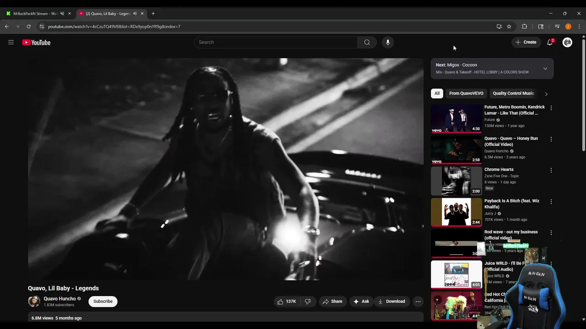Close the Quavo, Lil Baby tab

[x=142, y=14]
